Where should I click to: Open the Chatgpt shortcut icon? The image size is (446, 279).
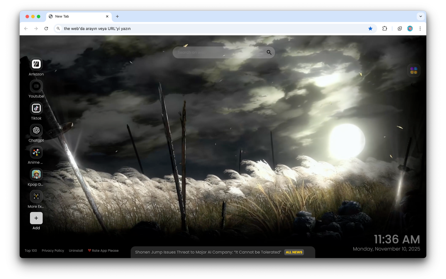coord(36,130)
